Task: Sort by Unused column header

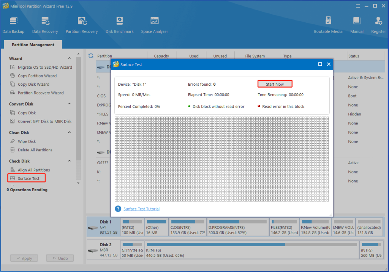Action: pos(220,56)
